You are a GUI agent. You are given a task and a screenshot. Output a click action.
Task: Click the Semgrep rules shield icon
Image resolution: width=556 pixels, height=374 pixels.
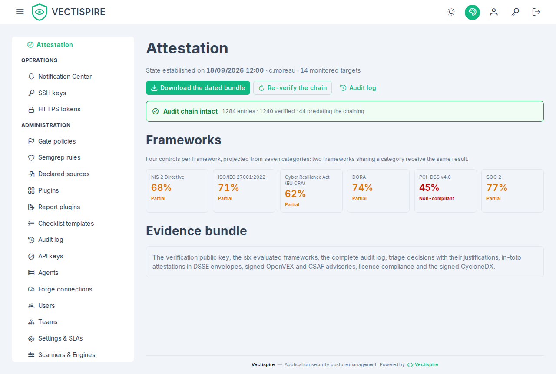31,157
